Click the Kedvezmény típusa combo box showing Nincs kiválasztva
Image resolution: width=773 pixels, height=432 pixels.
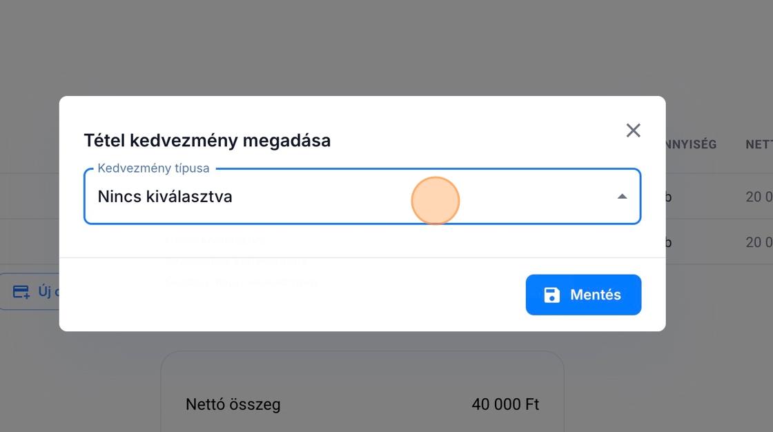[x=276, y=197]
